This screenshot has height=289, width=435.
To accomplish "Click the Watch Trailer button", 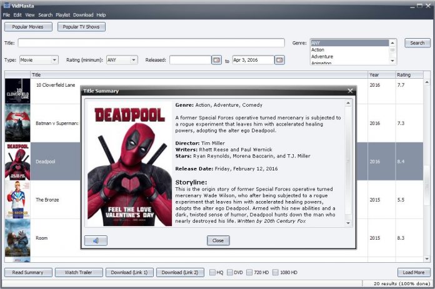I will (79, 272).
